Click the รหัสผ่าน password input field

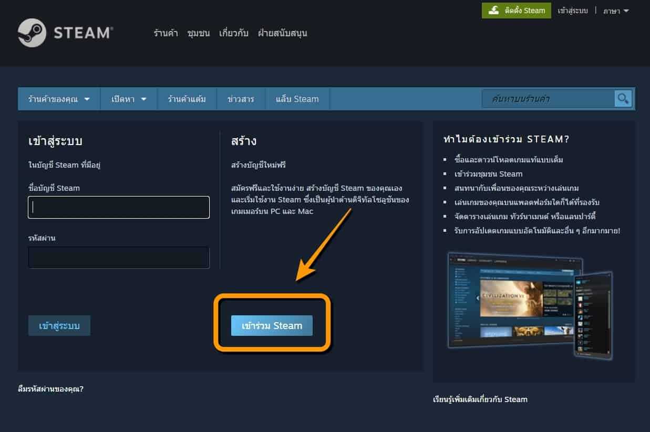pos(118,258)
